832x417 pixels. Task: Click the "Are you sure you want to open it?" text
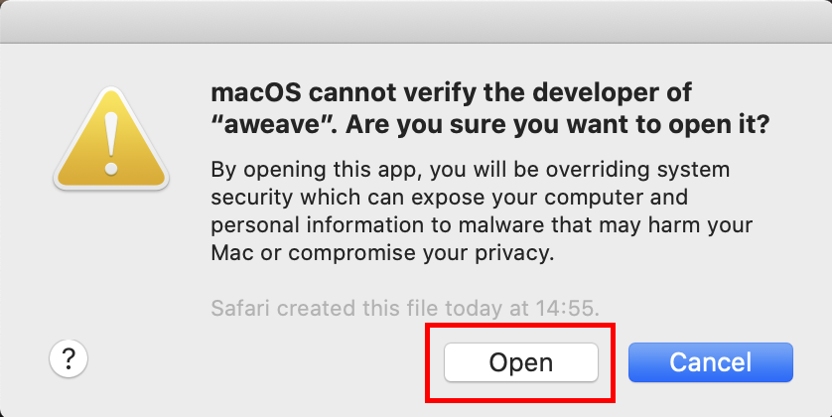[557, 125]
